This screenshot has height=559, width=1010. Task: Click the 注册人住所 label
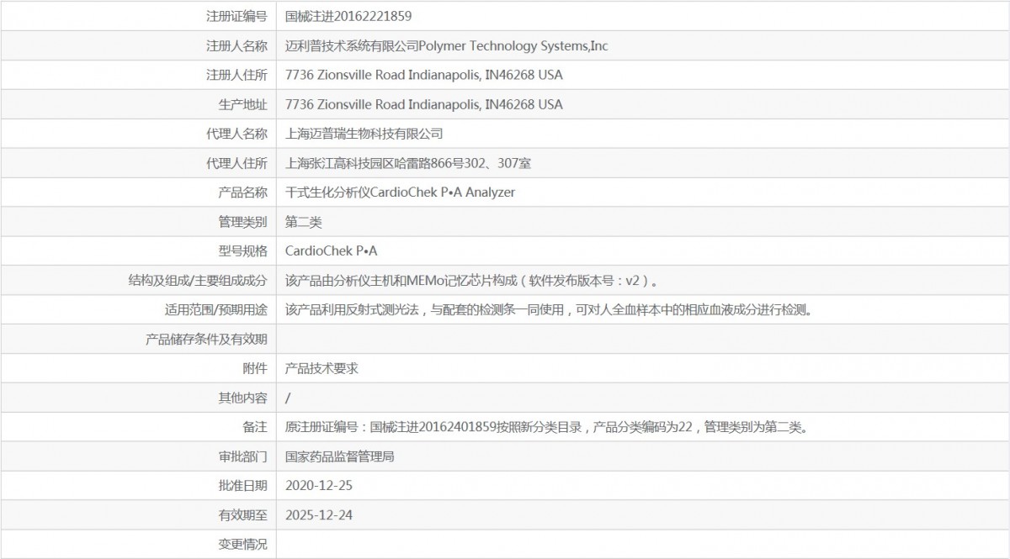coord(237,75)
